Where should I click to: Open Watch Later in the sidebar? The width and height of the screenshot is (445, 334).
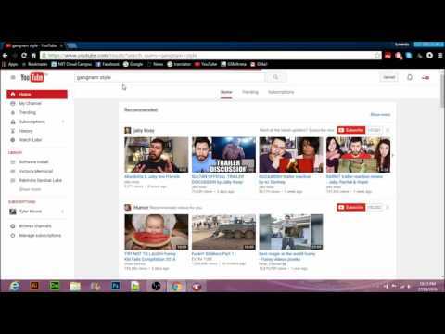coord(31,140)
